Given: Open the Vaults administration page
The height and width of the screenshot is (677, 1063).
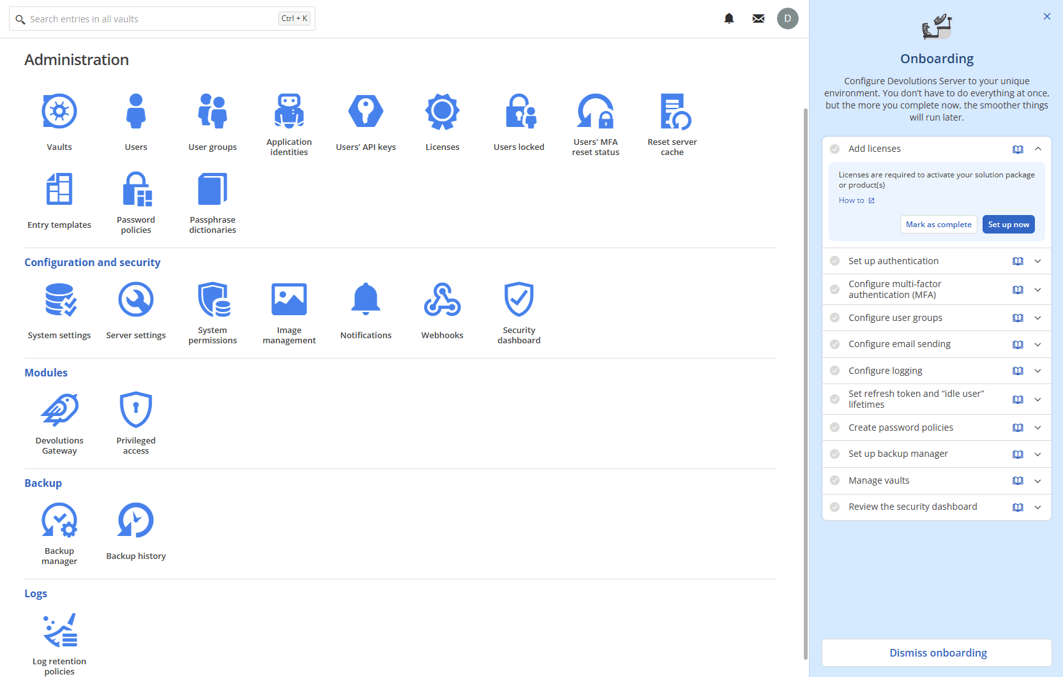Looking at the screenshot, I should (59, 110).
